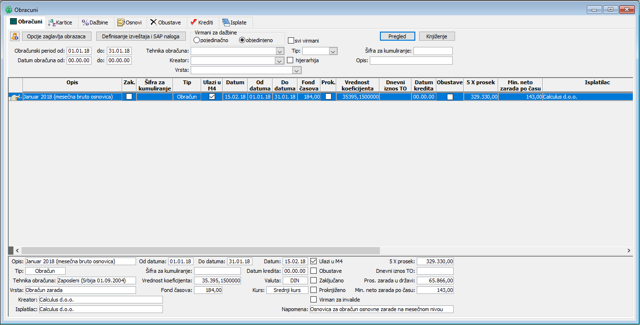640x325 pixels.
Task: Switch to the Dažbine tab
Action: point(95,22)
